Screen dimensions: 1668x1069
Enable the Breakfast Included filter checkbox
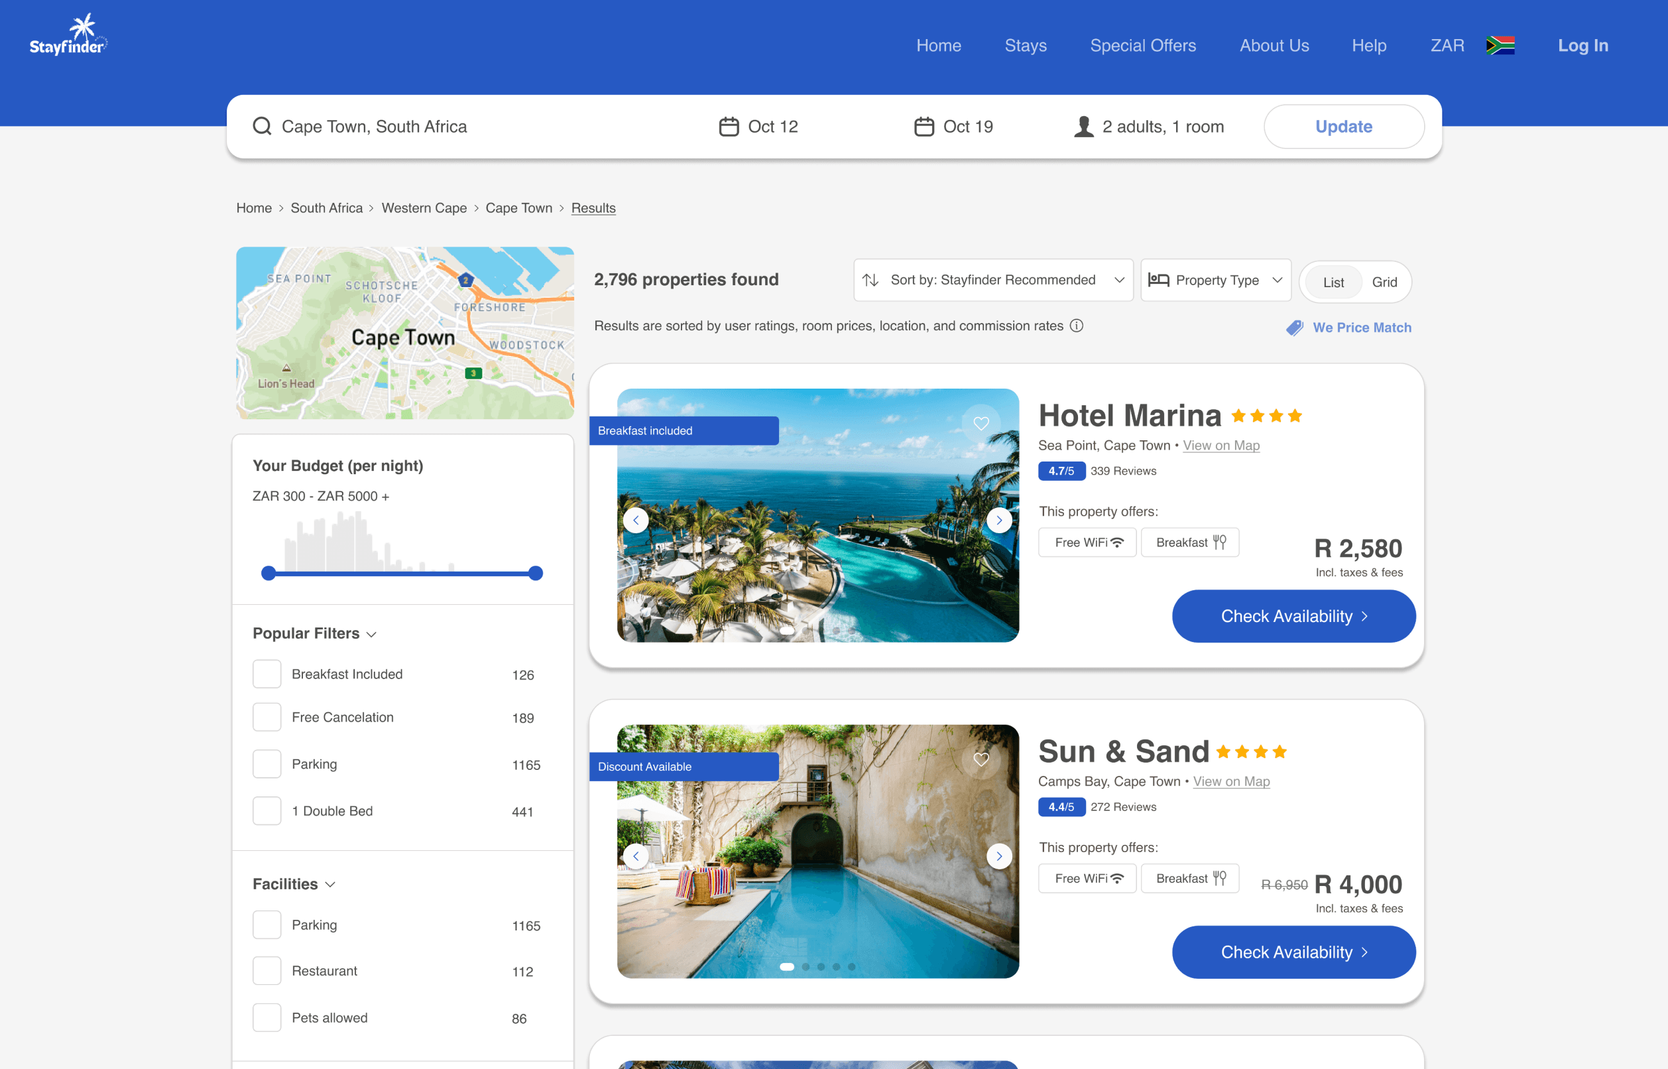[267, 674]
